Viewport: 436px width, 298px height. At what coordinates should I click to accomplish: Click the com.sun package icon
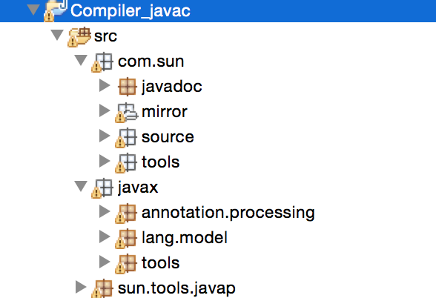[x=102, y=62]
